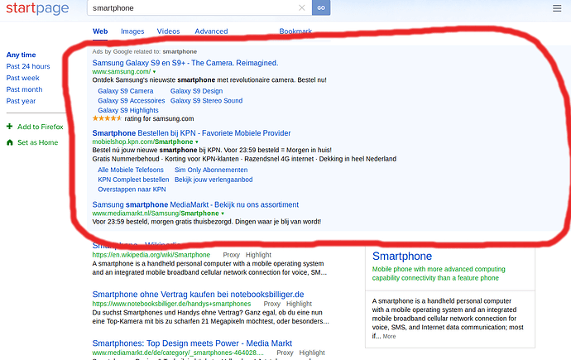The width and height of the screenshot is (571, 360).
Task: Expand the www.mediamarkt.nl ad dropdown arrow
Action: 223,214
